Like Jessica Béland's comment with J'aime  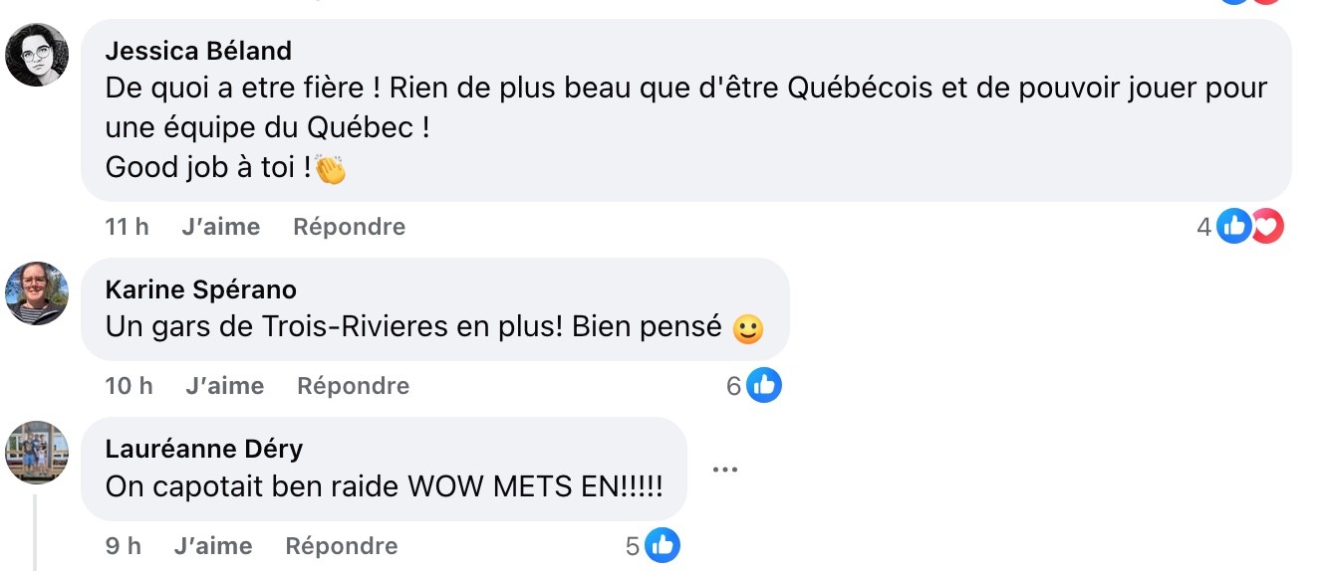point(220,227)
